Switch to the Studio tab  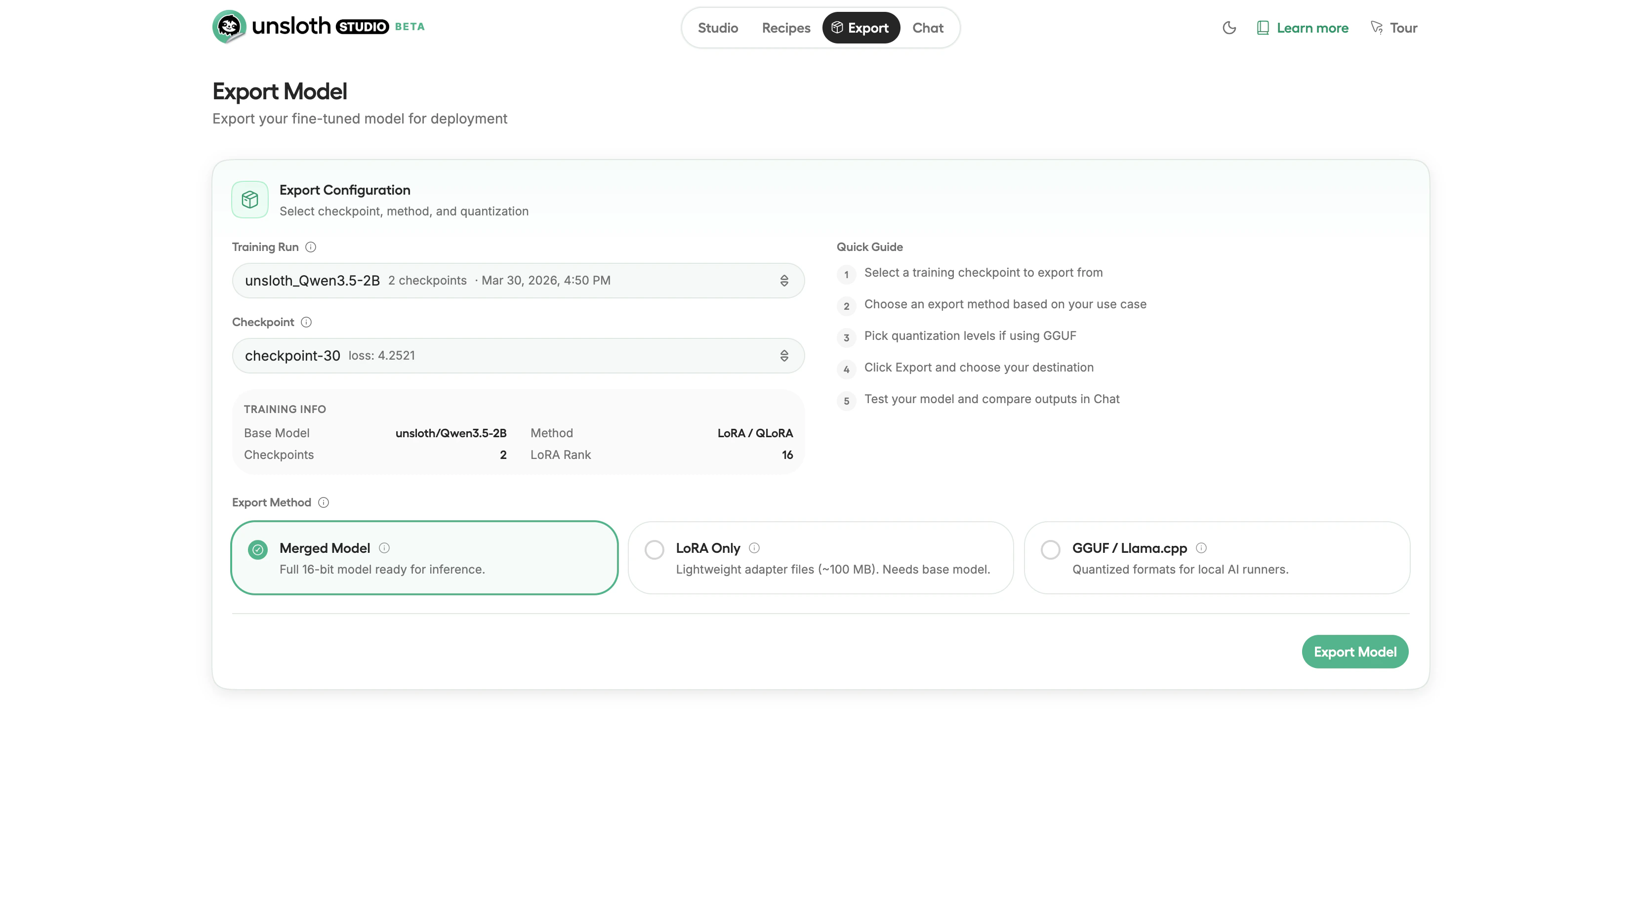[x=718, y=28]
